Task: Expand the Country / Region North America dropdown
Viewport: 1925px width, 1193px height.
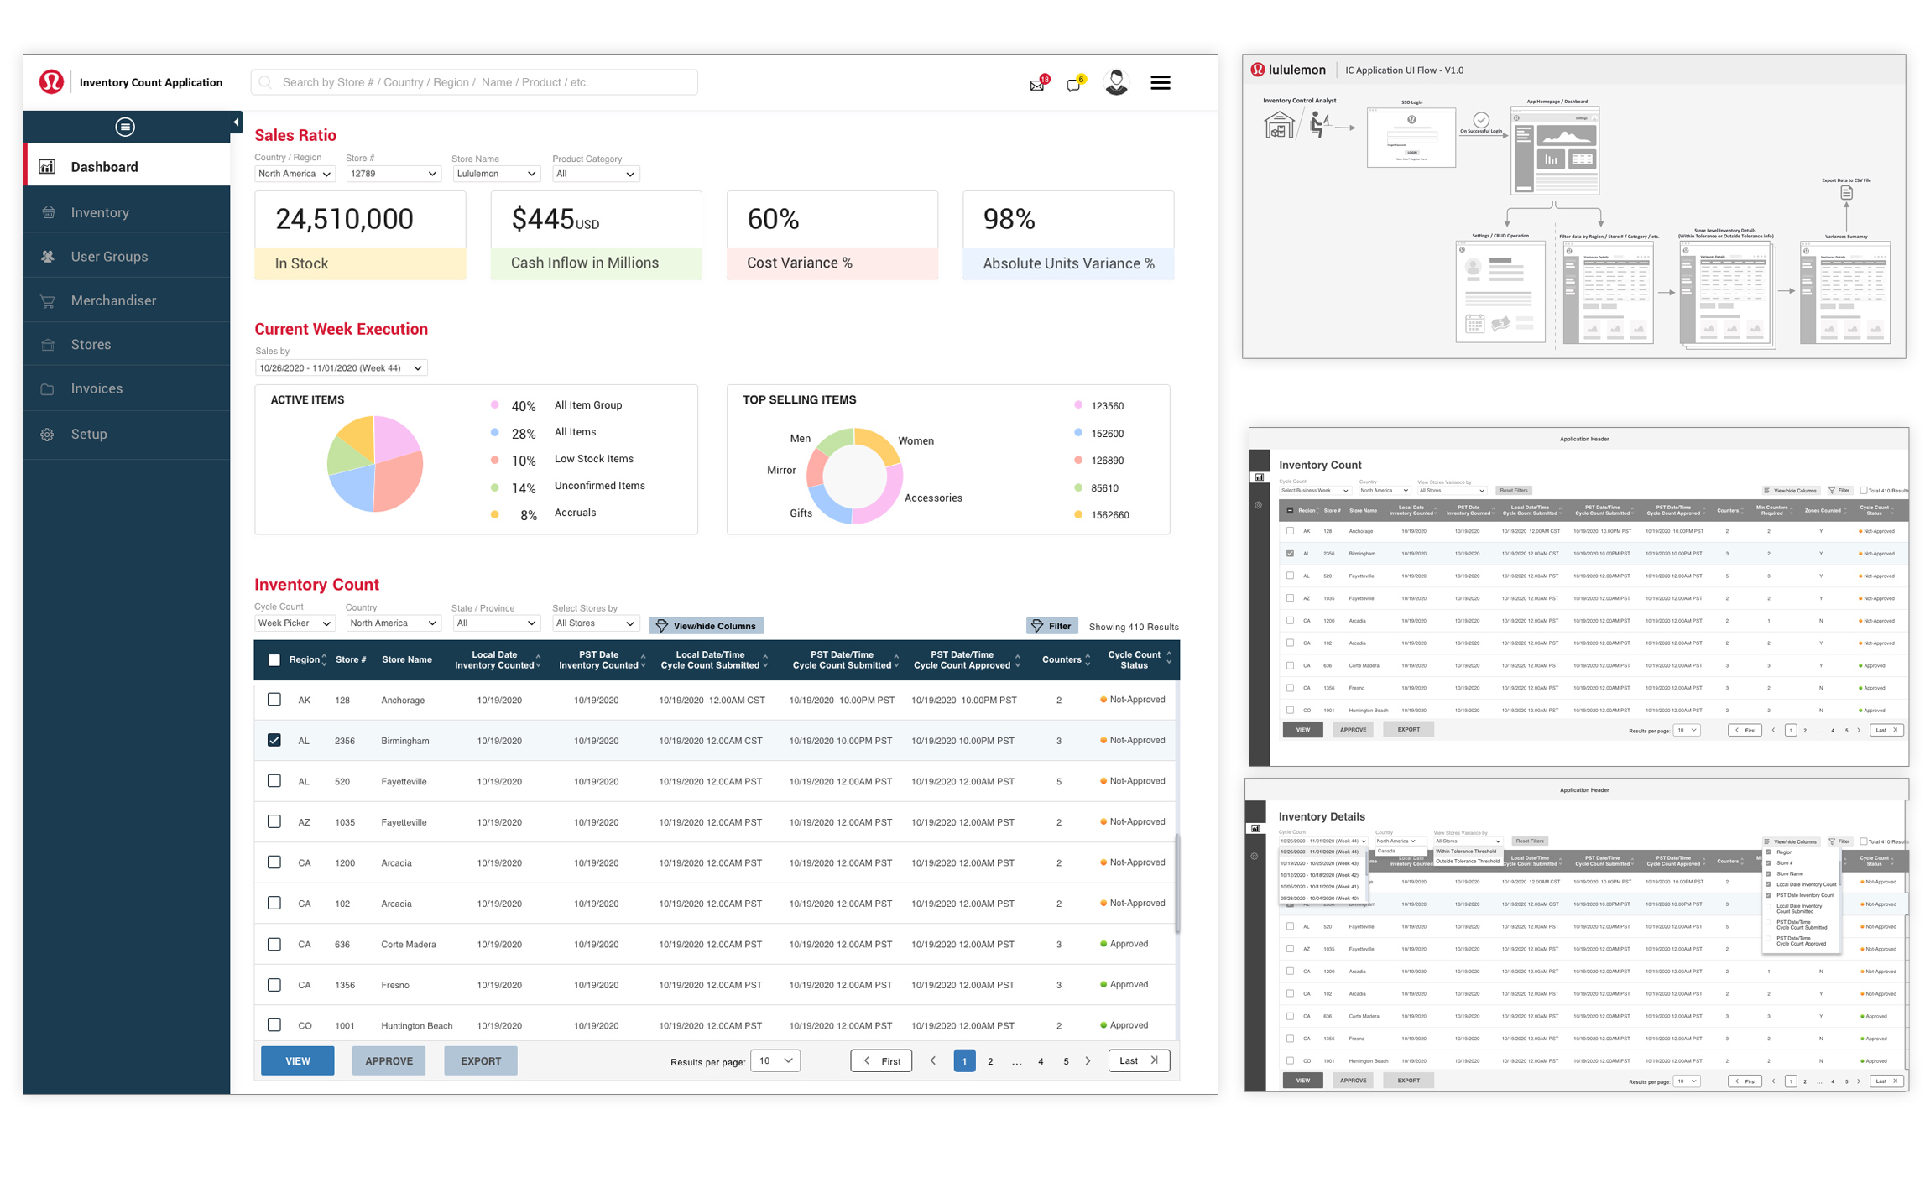Action: point(294,174)
